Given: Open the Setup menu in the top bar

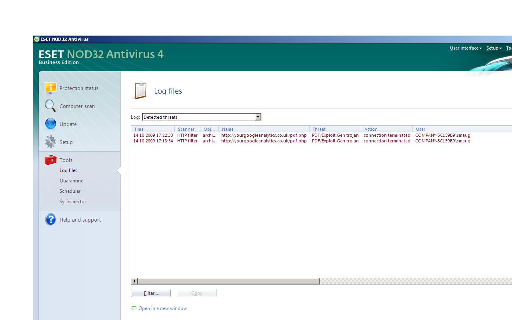Looking at the screenshot, I should pos(494,48).
